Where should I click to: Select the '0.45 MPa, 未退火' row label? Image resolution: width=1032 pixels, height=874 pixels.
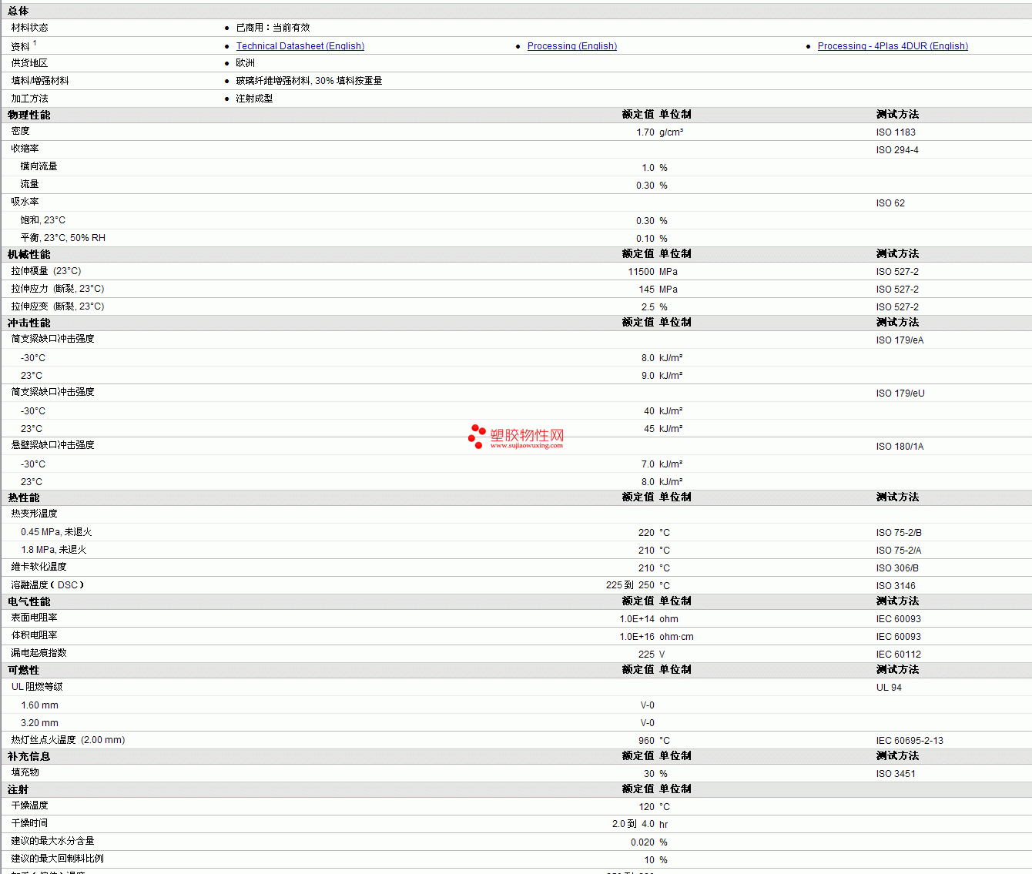56,532
